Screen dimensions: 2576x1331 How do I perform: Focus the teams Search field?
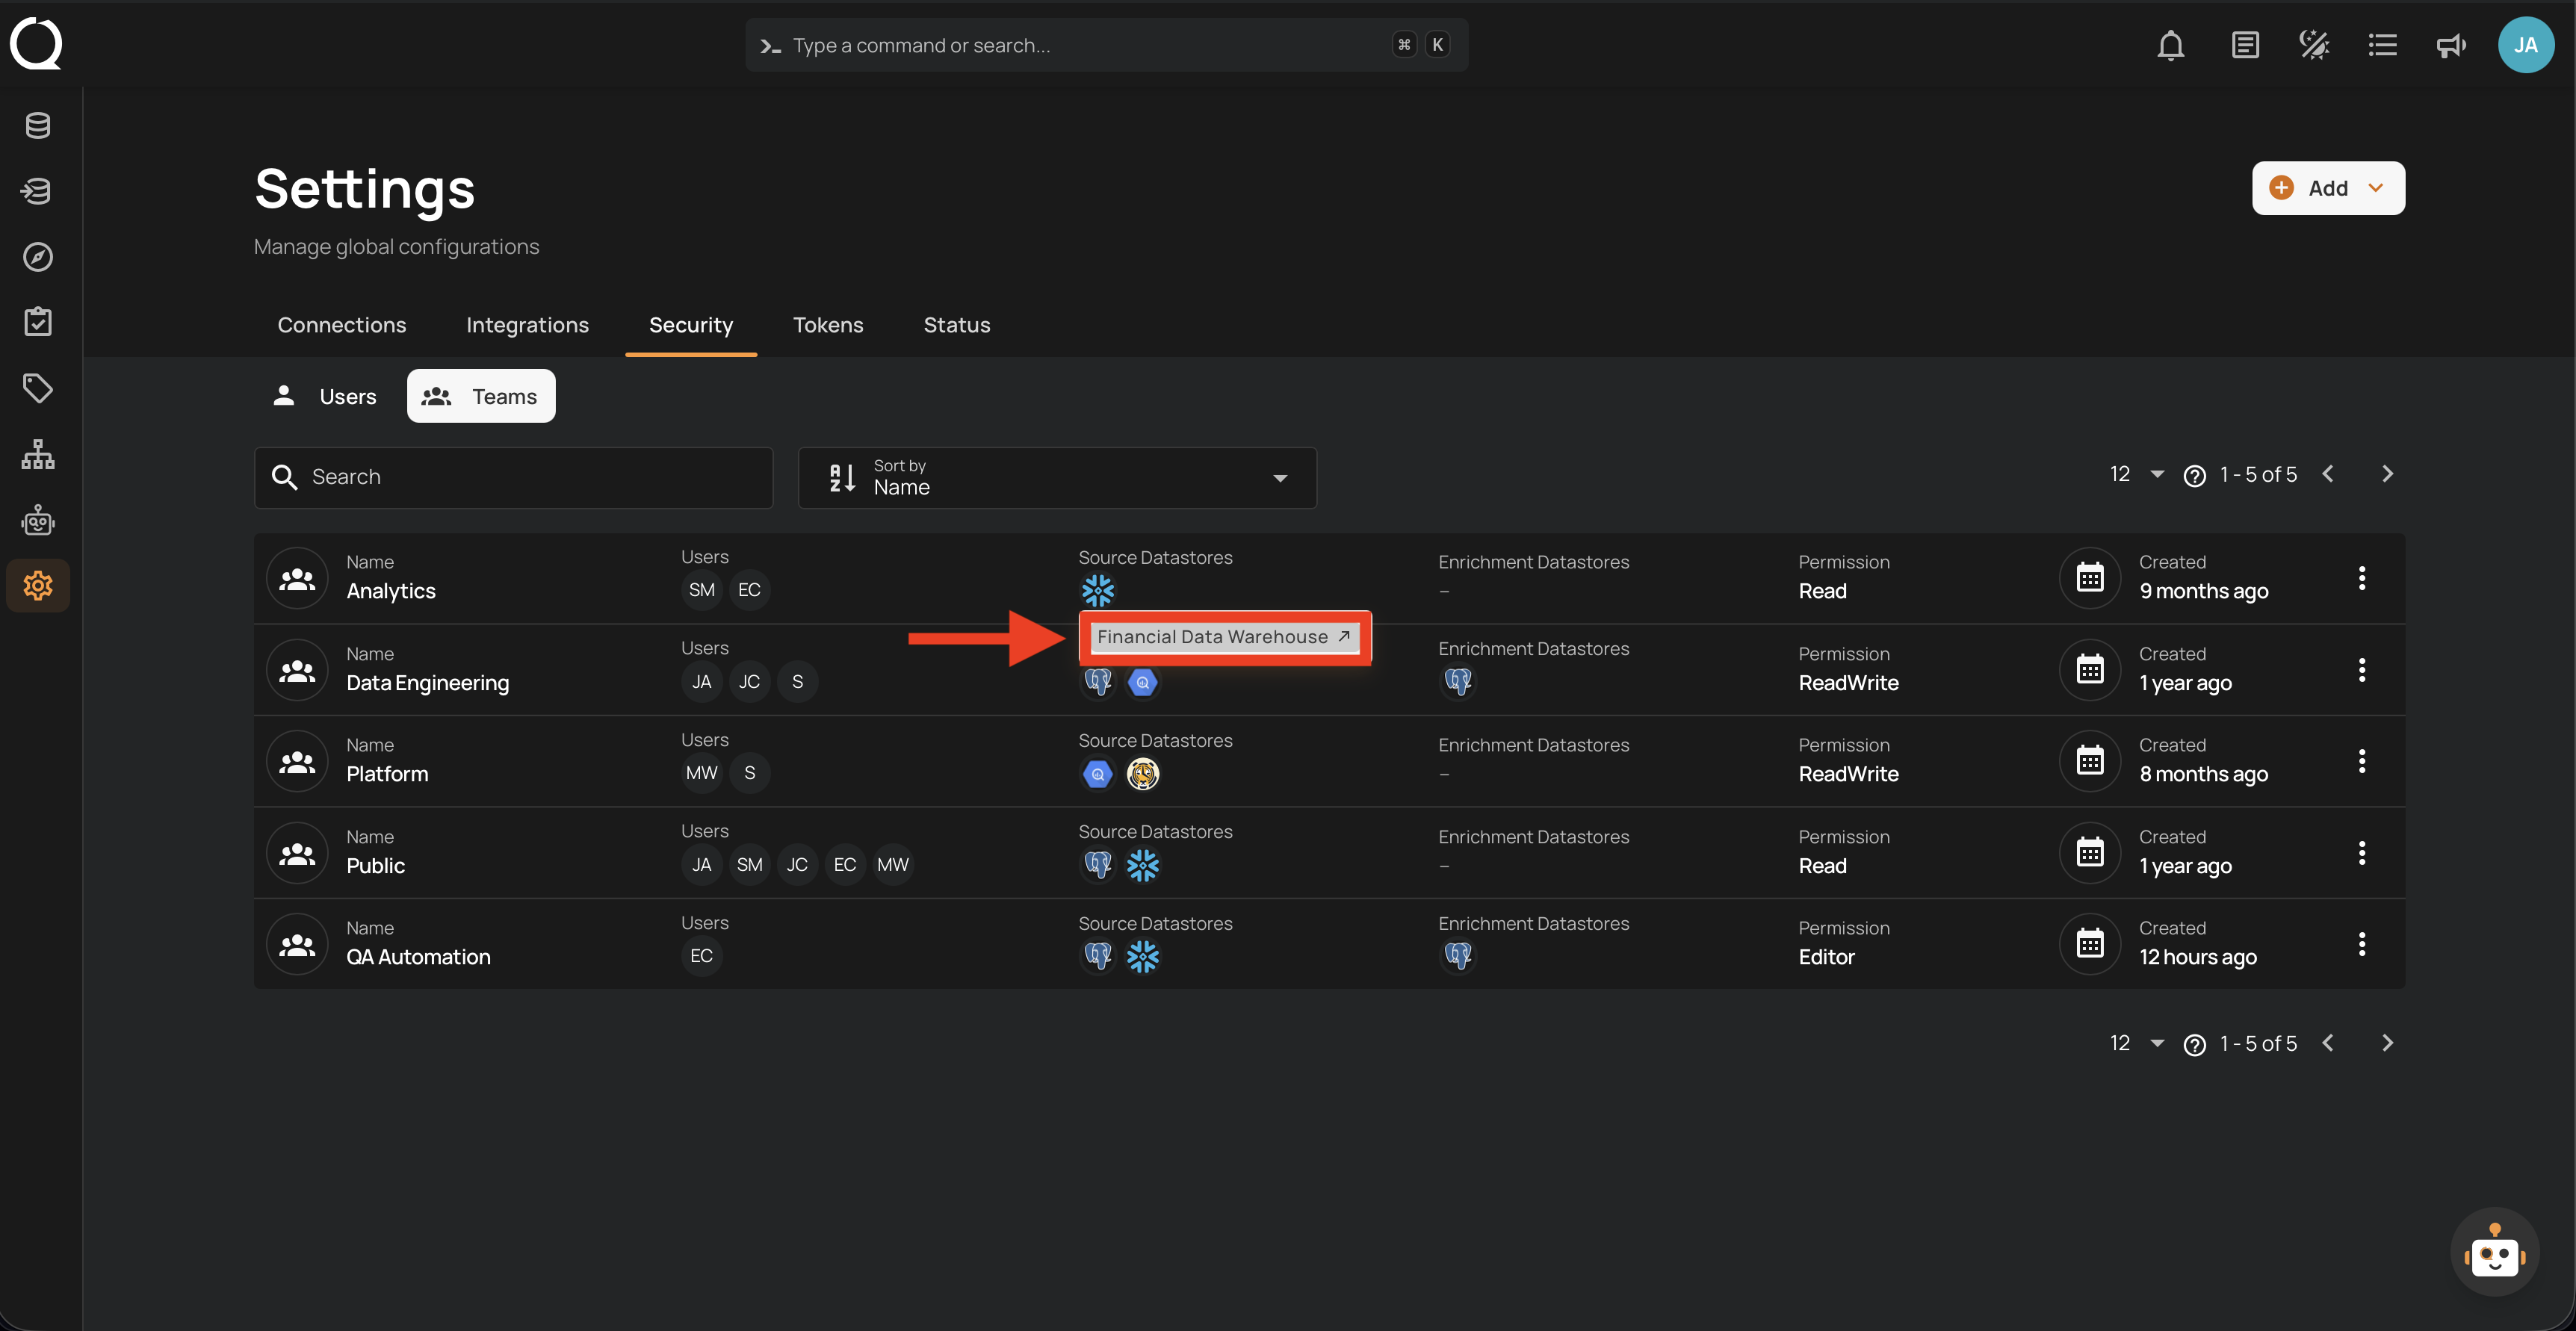(x=513, y=477)
